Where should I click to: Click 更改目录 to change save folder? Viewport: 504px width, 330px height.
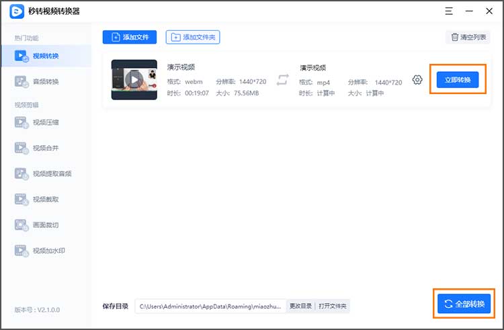[300, 306]
